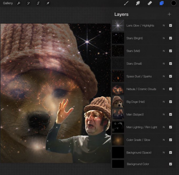Hide the Background (Space) layer

pos(171,153)
